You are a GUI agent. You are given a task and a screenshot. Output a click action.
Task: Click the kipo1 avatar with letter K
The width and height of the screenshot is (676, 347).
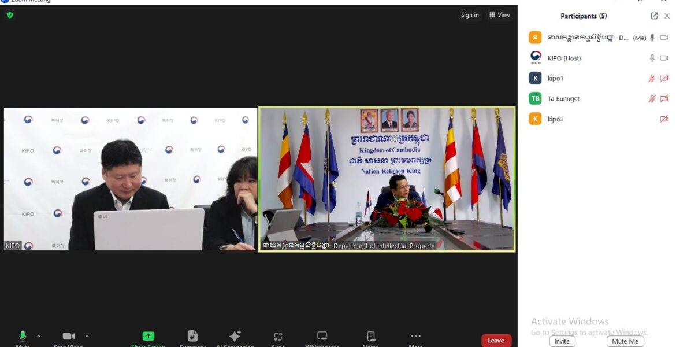(535, 78)
